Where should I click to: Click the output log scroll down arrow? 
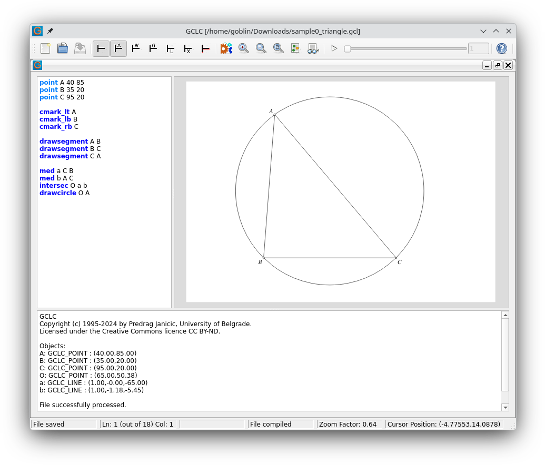coord(506,407)
